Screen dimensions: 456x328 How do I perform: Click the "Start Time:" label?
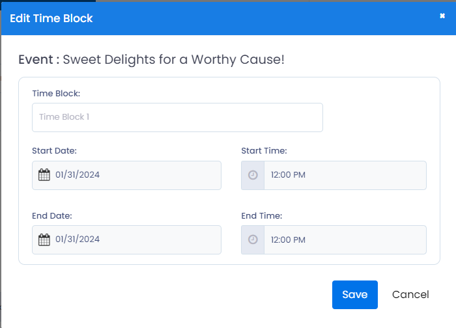pos(264,151)
